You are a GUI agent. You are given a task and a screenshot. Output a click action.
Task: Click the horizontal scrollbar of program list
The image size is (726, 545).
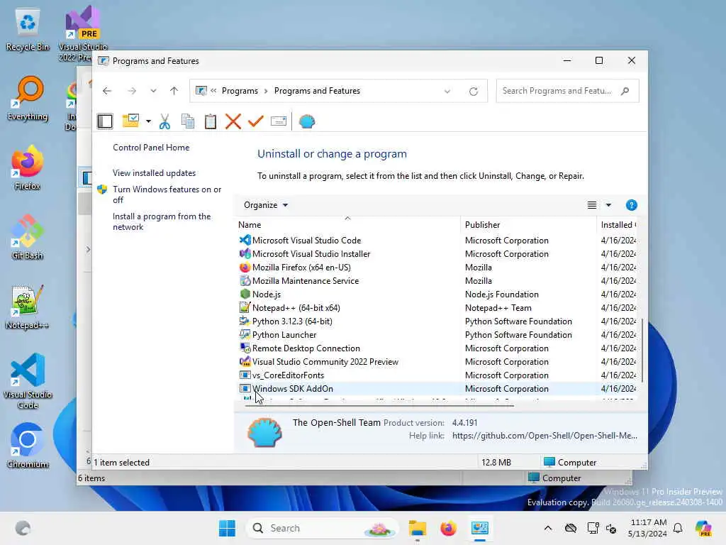pyautogui.click(x=379, y=405)
